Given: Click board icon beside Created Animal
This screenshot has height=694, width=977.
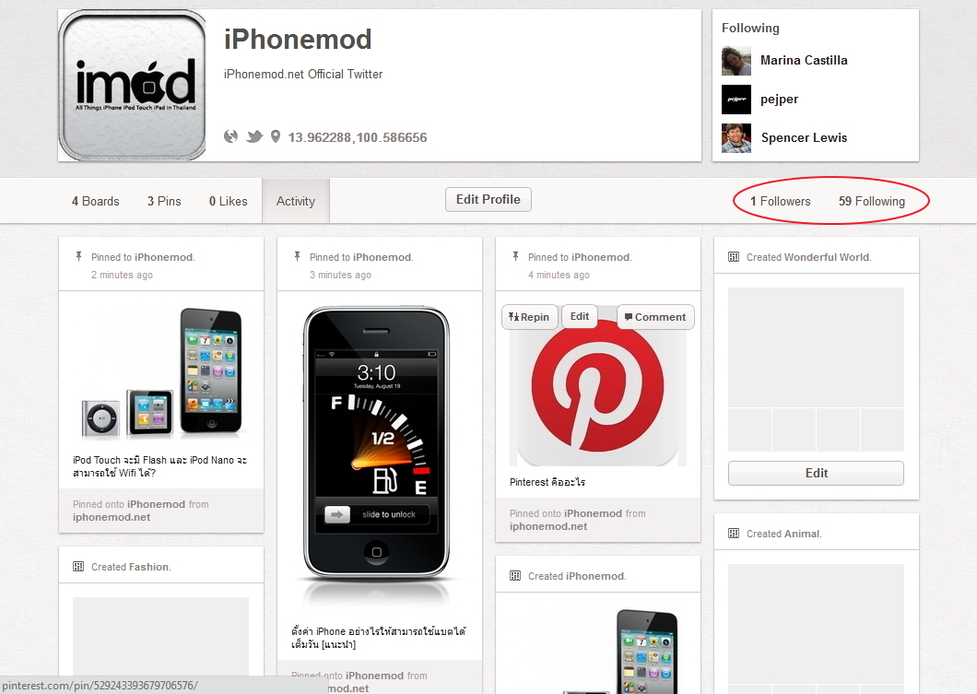Looking at the screenshot, I should point(734,534).
